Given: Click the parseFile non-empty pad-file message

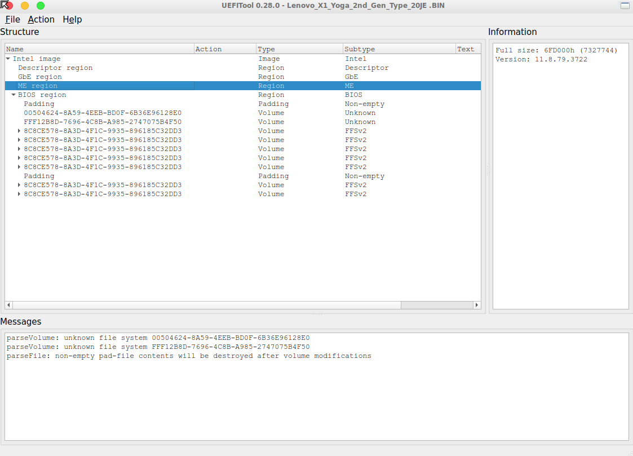Looking at the screenshot, I should [x=189, y=356].
